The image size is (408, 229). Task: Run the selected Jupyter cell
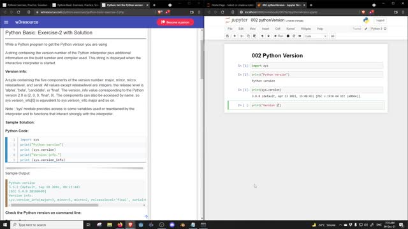(x=279, y=36)
